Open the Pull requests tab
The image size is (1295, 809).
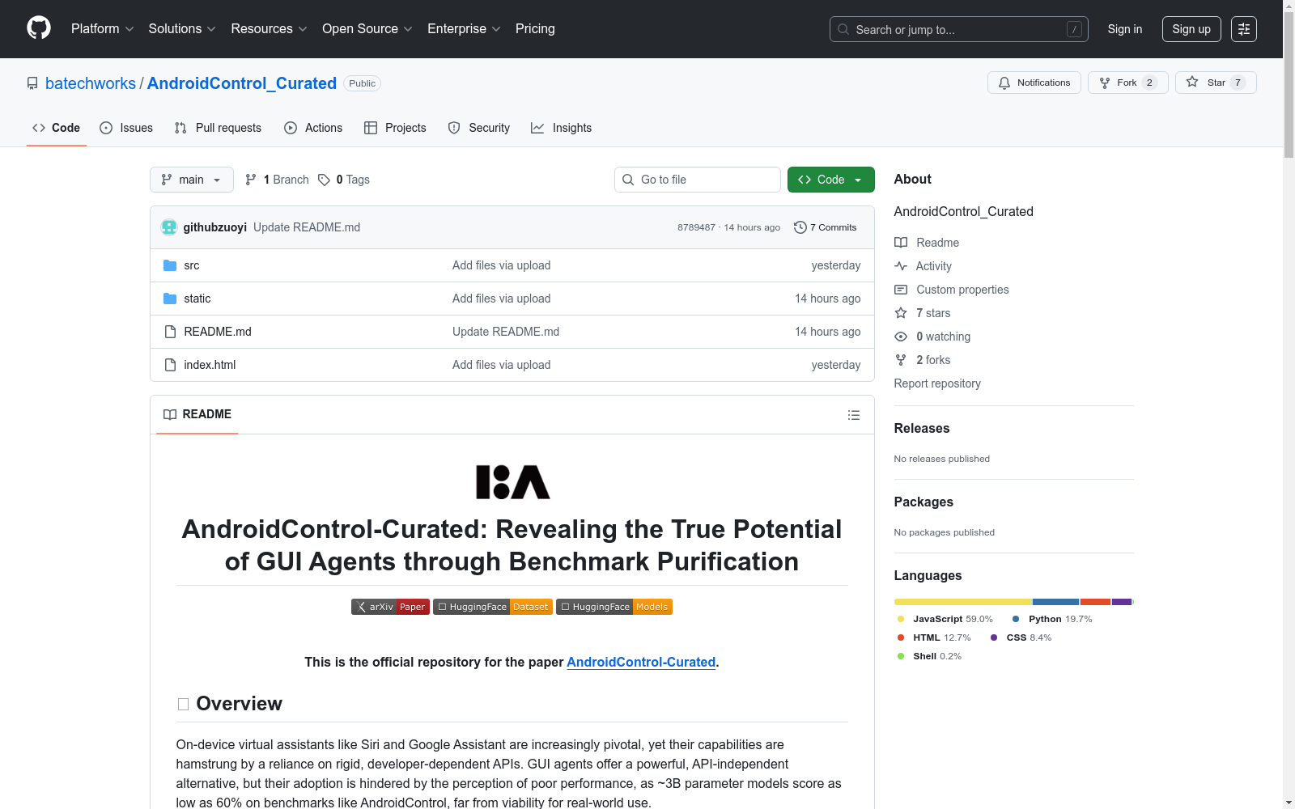[x=218, y=128]
